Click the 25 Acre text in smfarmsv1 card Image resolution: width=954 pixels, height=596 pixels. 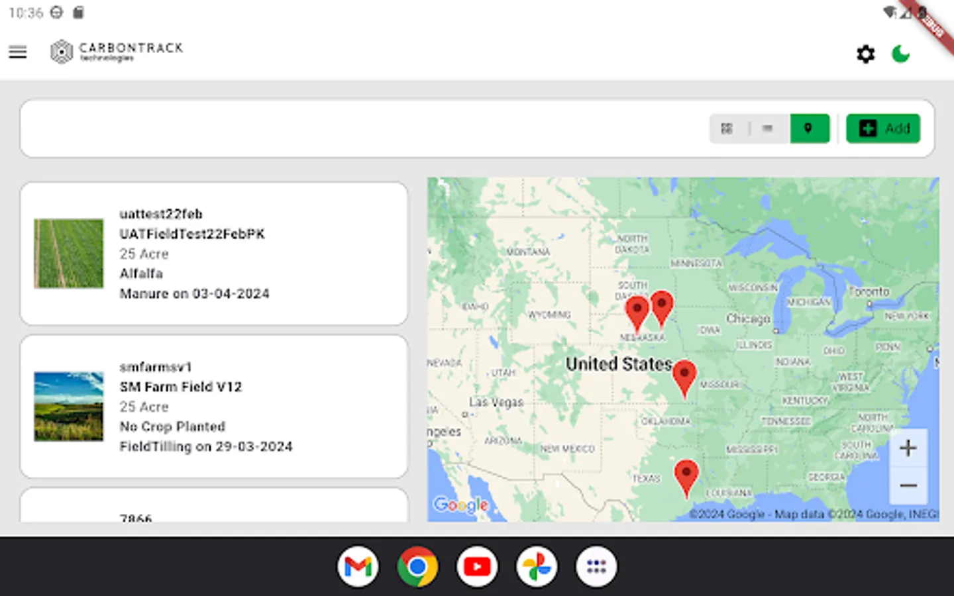(x=144, y=407)
